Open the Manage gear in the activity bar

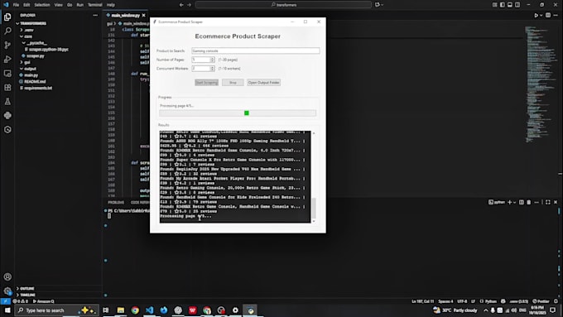tap(7, 291)
